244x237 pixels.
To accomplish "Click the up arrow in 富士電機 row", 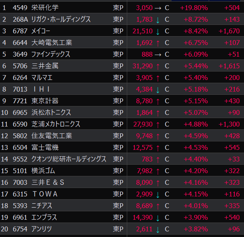I will pos(158,148).
